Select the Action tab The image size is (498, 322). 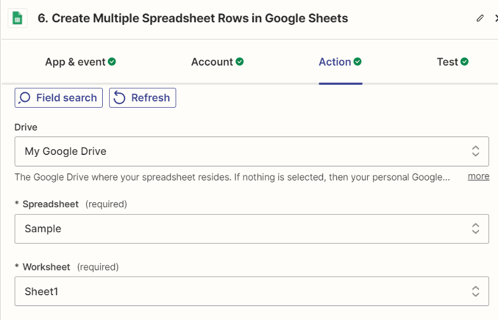coord(340,62)
